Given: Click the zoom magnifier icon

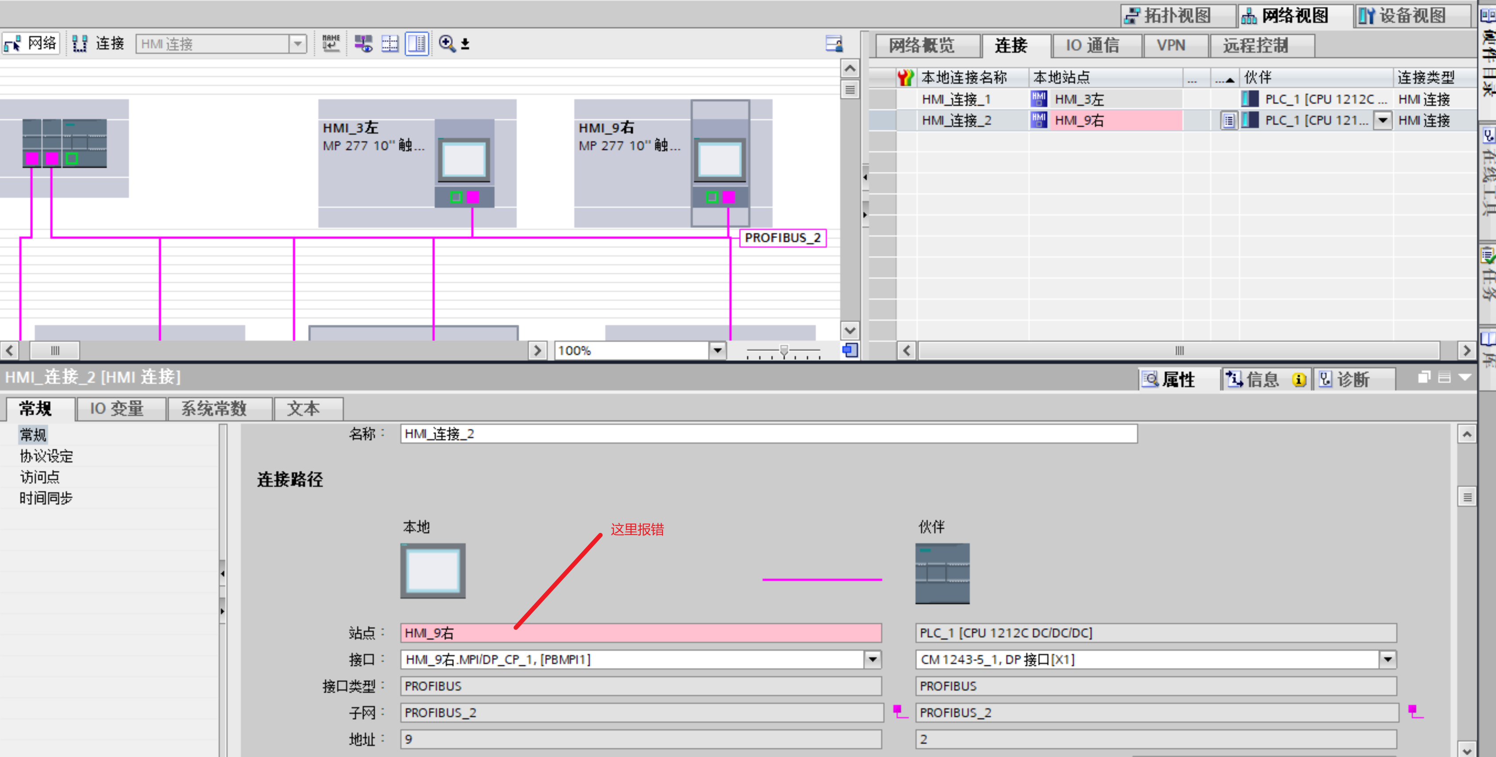Looking at the screenshot, I should (x=447, y=43).
